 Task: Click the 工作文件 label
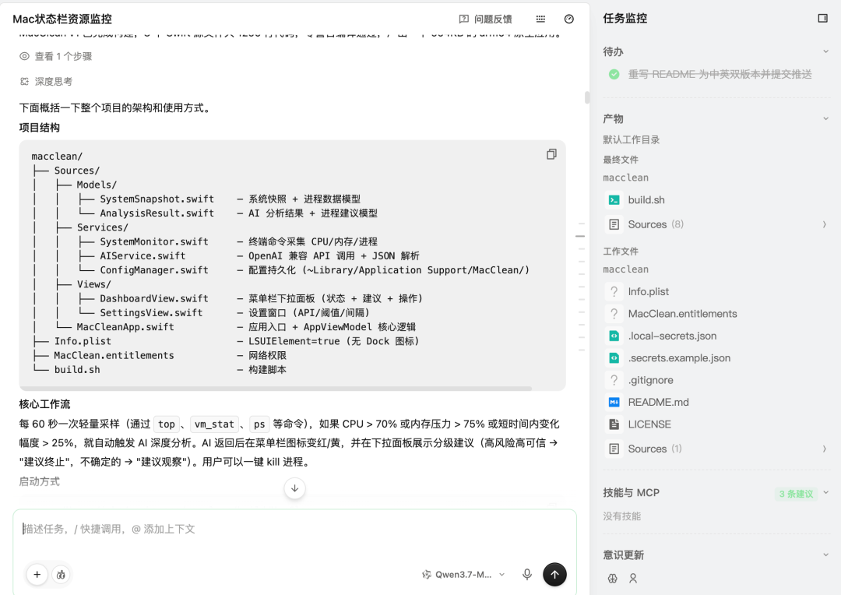click(621, 251)
